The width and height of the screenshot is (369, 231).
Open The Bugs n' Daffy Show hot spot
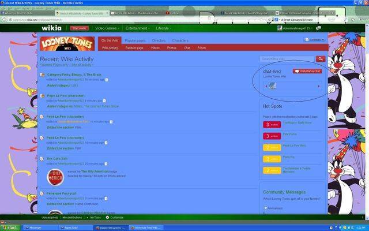click(298, 122)
